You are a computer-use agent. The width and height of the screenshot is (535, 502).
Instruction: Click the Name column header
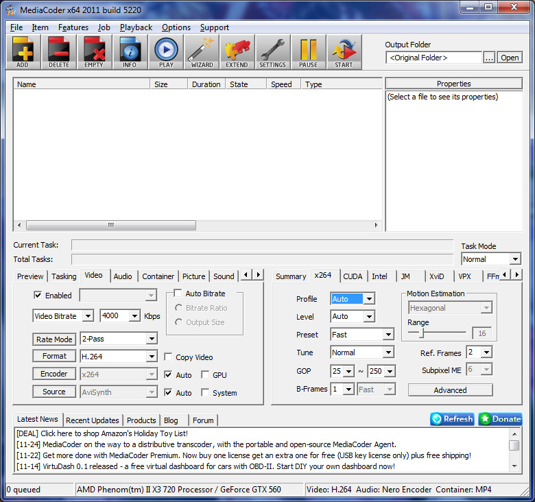[x=82, y=84]
